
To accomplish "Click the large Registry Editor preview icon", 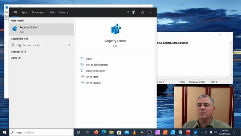I will click(116, 29).
